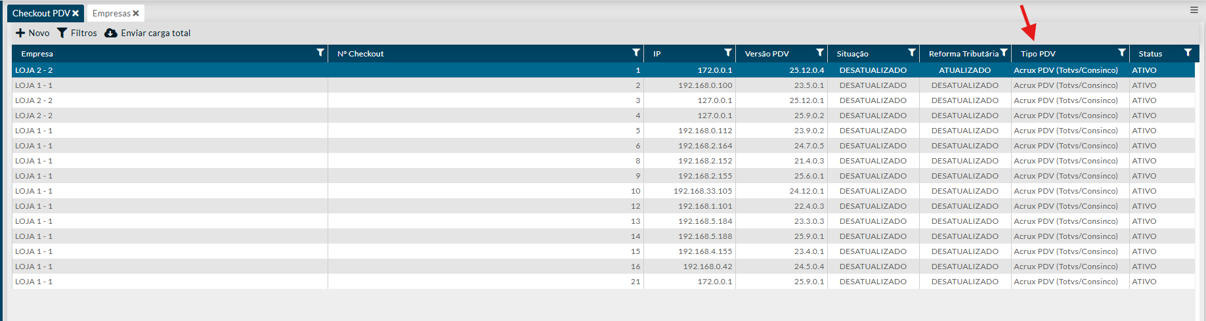Click Enviar carga total button

pyautogui.click(x=148, y=33)
